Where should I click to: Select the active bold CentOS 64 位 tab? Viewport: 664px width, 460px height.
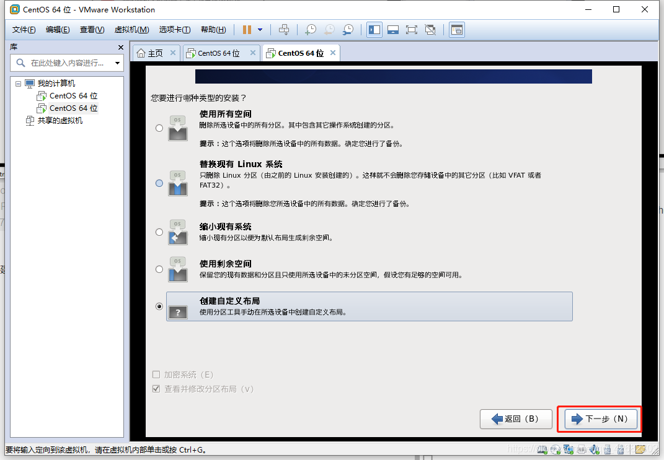pos(301,53)
